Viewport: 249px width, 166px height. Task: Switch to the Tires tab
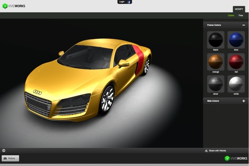point(241,16)
